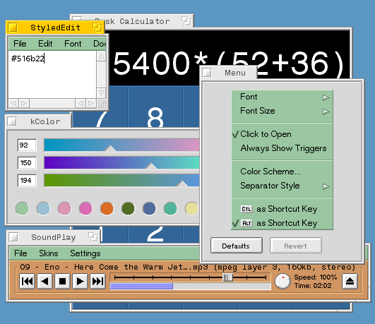Select the dark olive green swatch

point(128,208)
